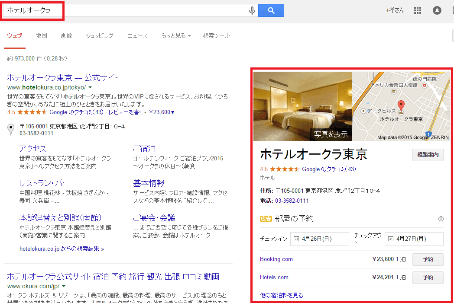Open the 検索ツール menu

point(216,36)
